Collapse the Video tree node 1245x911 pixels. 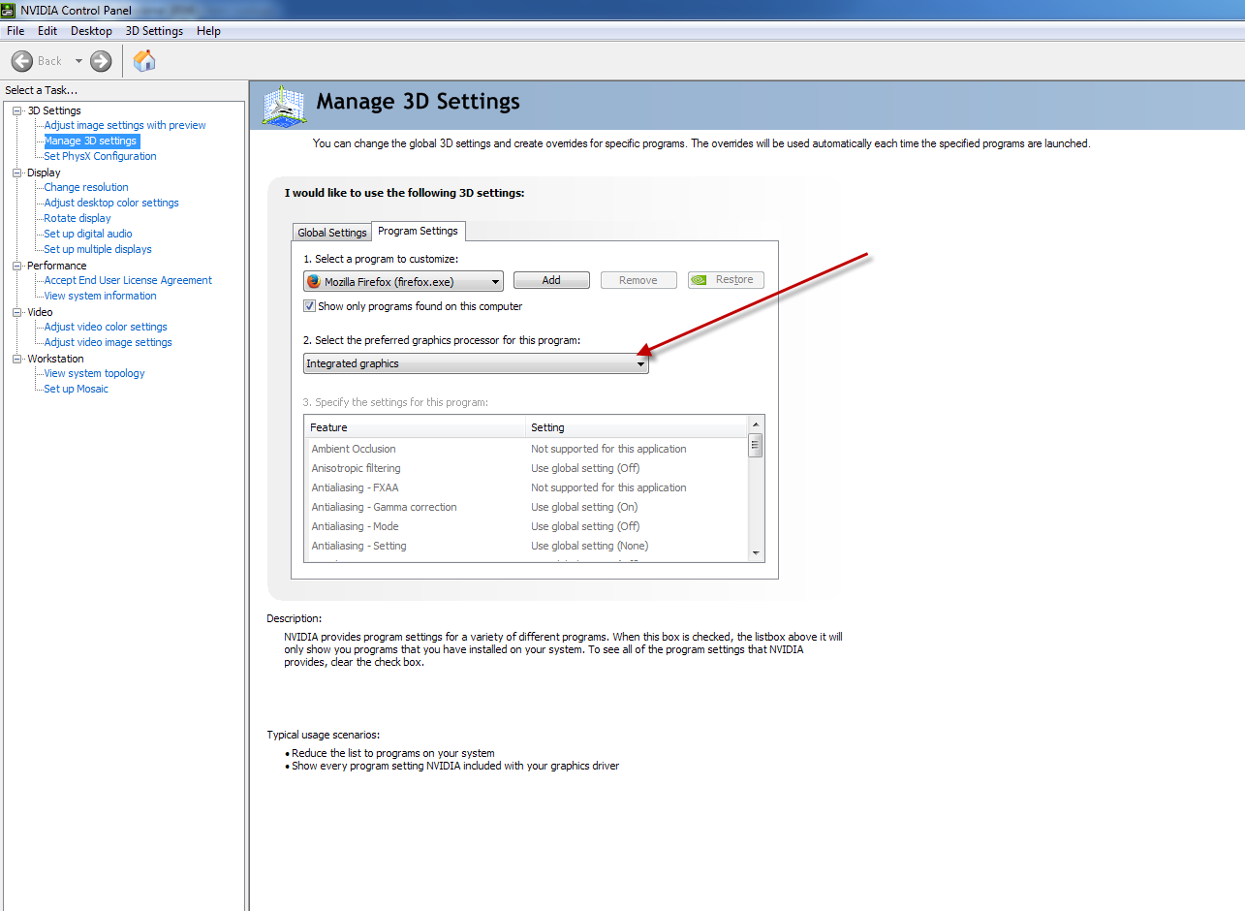17,312
